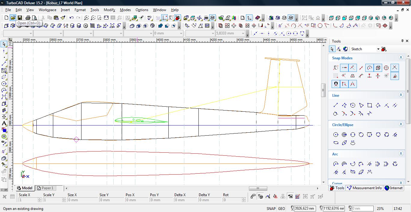
Task: Toggle GEO in the status bar
Action: click(282, 209)
